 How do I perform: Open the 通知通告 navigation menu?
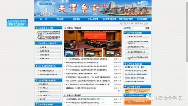click(x=76, y=19)
